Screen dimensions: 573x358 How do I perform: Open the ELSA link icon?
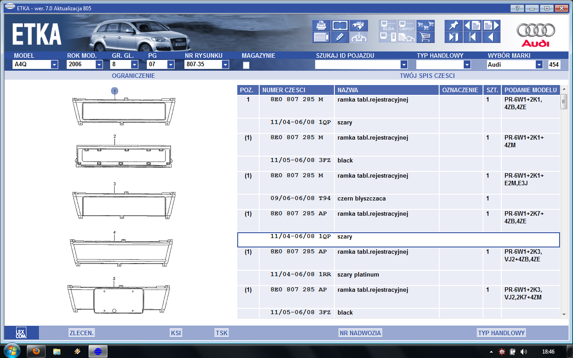[388, 26]
